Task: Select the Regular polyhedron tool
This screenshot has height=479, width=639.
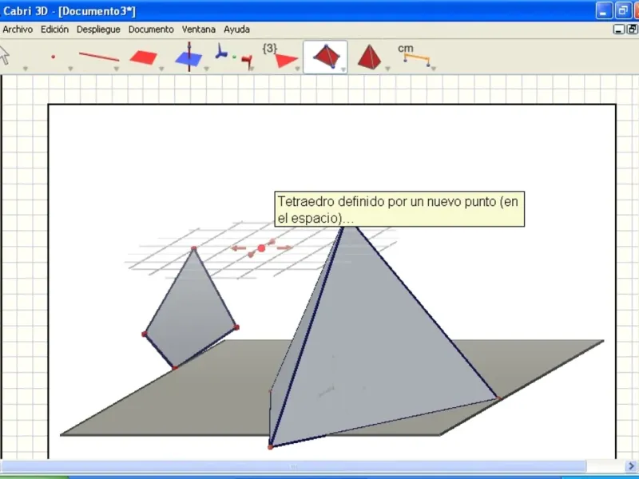Action: click(x=369, y=57)
